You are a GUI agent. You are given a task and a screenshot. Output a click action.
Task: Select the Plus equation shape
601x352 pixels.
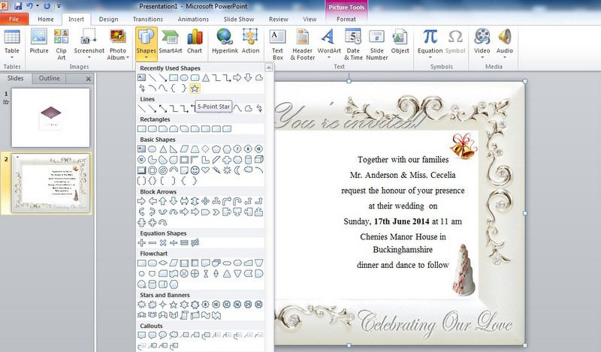pyautogui.click(x=141, y=242)
